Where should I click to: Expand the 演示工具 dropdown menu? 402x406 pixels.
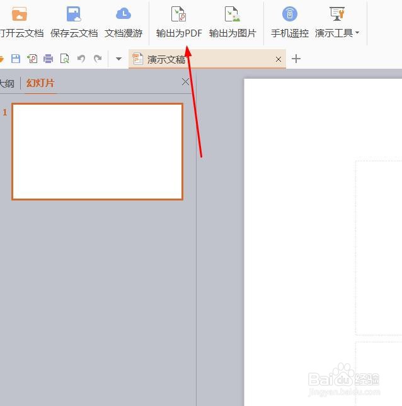click(337, 22)
